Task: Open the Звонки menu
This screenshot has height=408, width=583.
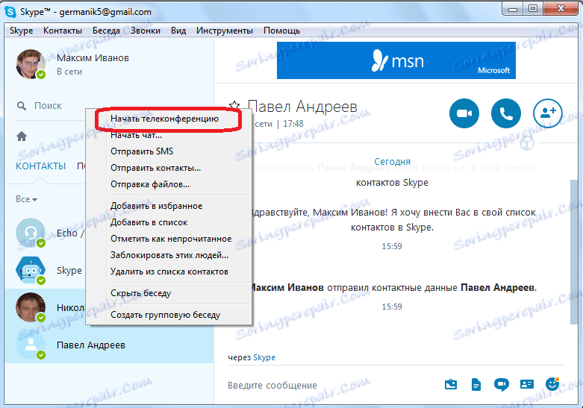Action: pos(146,31)
